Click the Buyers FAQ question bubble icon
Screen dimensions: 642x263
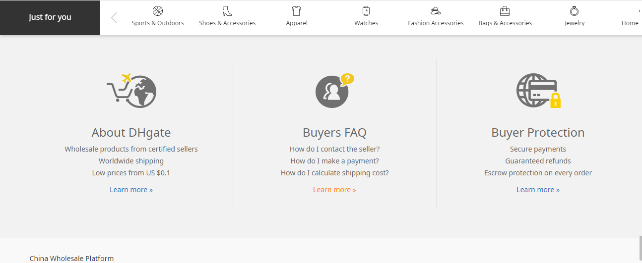335,91
